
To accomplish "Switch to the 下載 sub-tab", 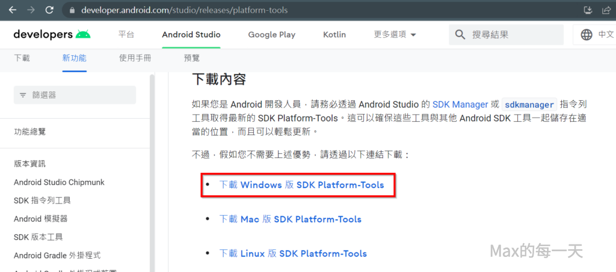I will click(22, 58).
